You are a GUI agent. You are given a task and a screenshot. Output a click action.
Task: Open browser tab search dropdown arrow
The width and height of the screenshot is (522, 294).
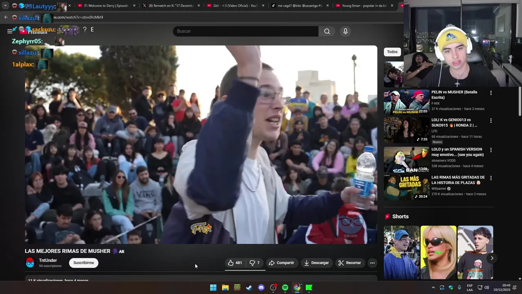[5, 6]
